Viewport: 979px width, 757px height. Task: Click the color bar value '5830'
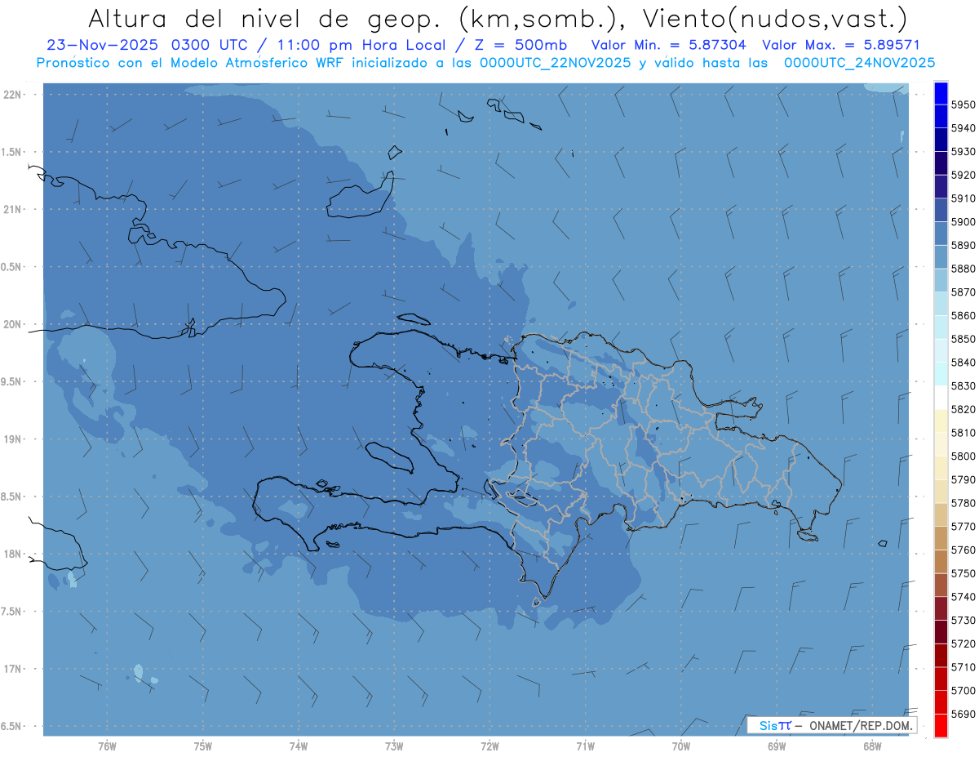coord(963,385)
